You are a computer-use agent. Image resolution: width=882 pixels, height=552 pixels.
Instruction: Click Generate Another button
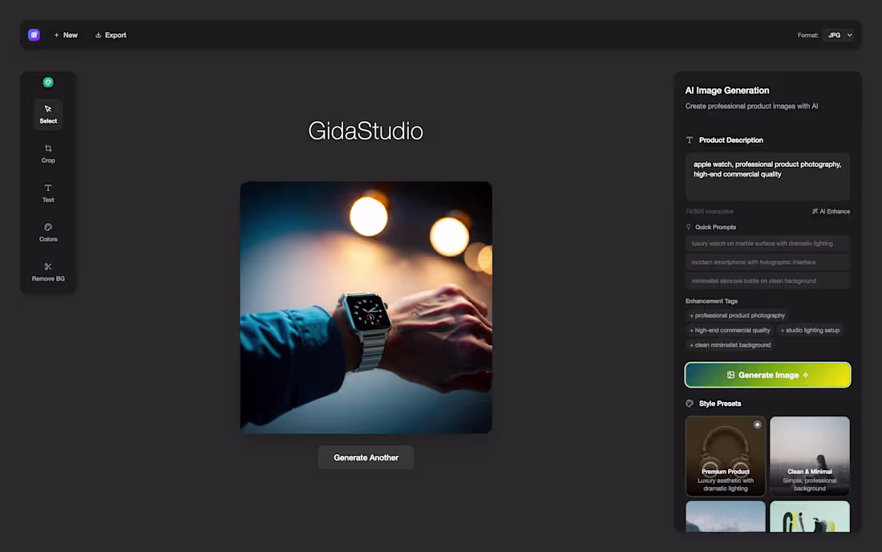(x=366, y=457)
